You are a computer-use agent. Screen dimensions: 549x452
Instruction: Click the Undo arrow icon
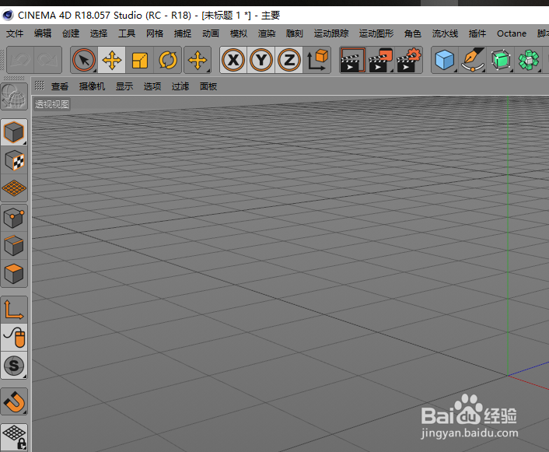pos(20,60)
